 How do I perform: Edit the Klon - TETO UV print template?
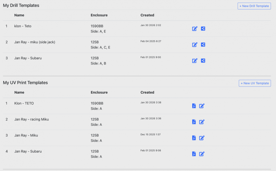[x=202, y=106]
